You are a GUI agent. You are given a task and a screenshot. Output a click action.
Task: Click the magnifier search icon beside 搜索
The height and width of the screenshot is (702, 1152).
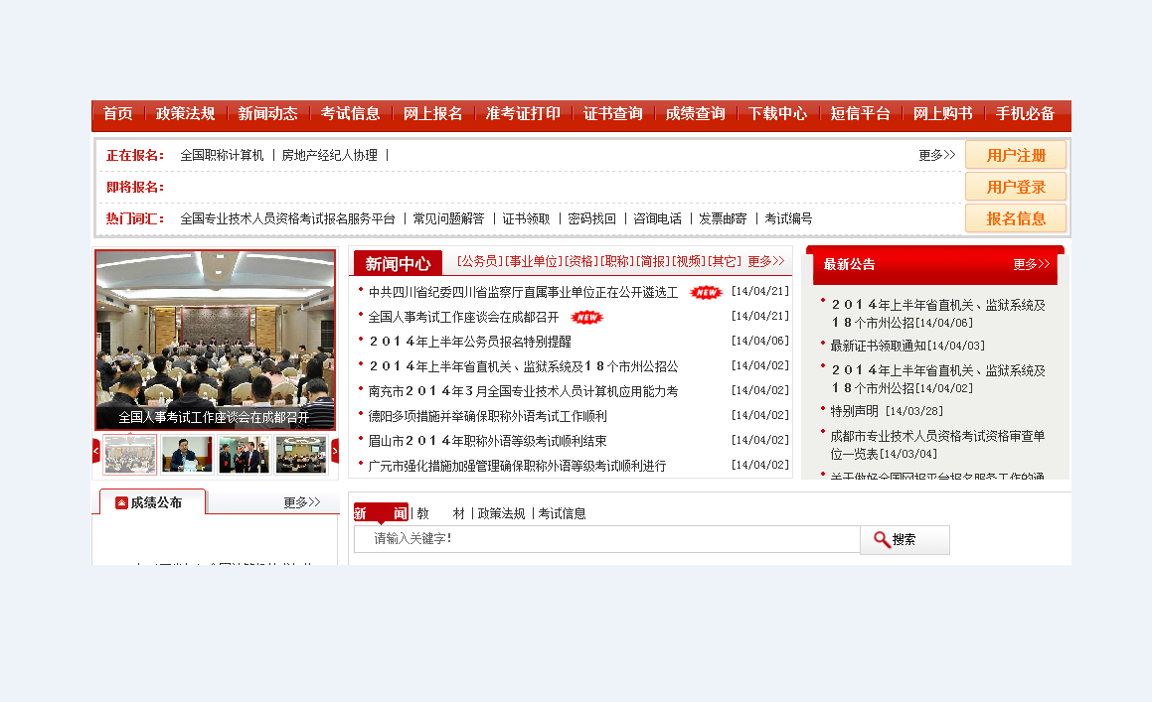(884, 539)
